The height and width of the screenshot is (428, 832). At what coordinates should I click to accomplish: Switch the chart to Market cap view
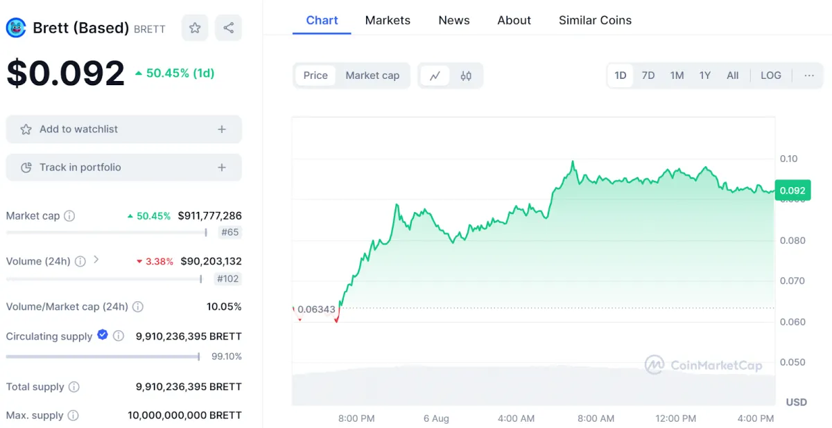(372, 75)
